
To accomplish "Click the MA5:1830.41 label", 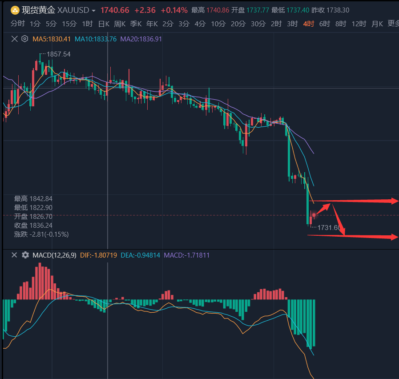I will 52,39.
